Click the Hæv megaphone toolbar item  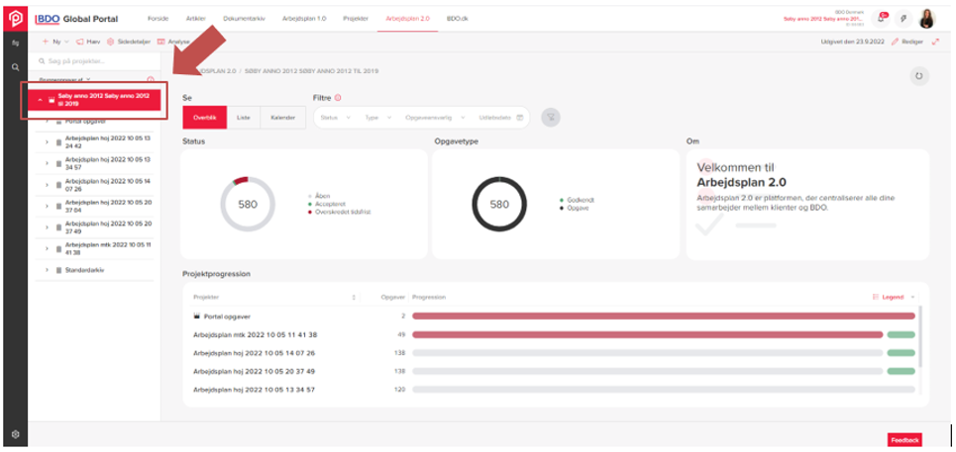88,42
